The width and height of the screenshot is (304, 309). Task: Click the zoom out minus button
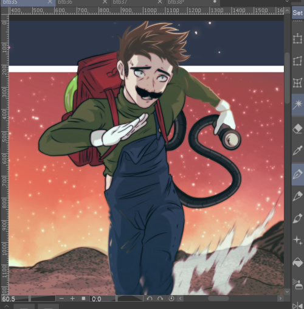62,299
